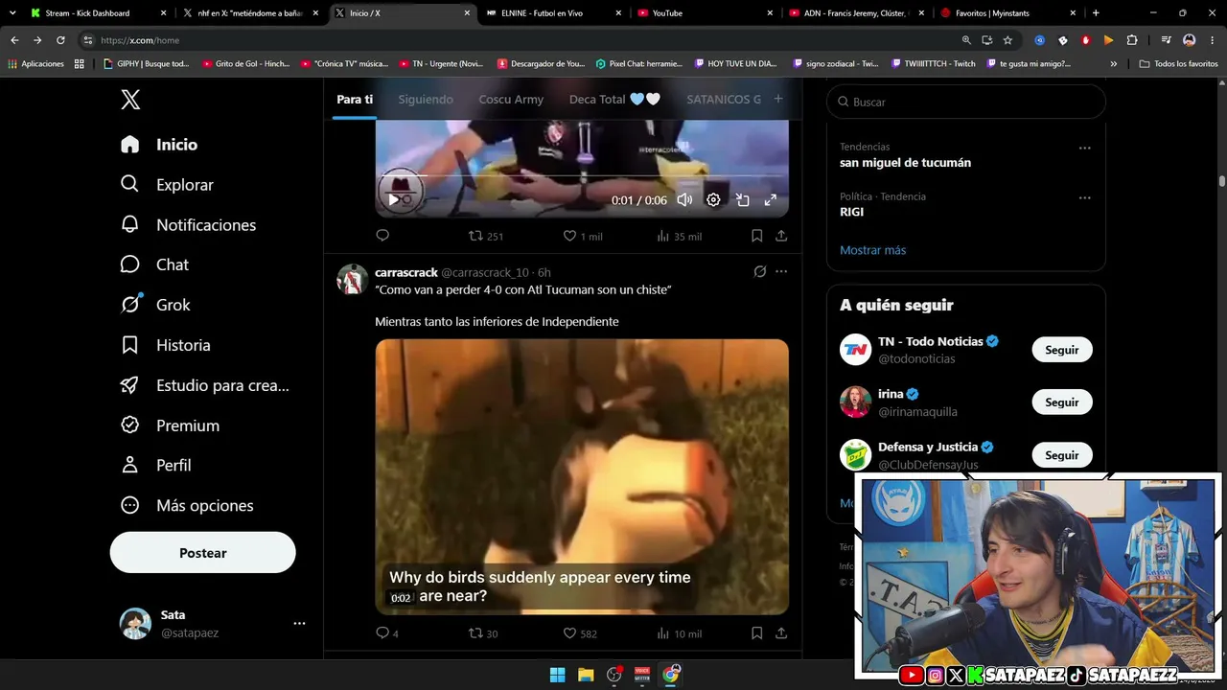This screenshot has width=1227, height=690.
Task: Open the Todos los favoritos bookmarks folder
Action: click(x=1178, y=64)
